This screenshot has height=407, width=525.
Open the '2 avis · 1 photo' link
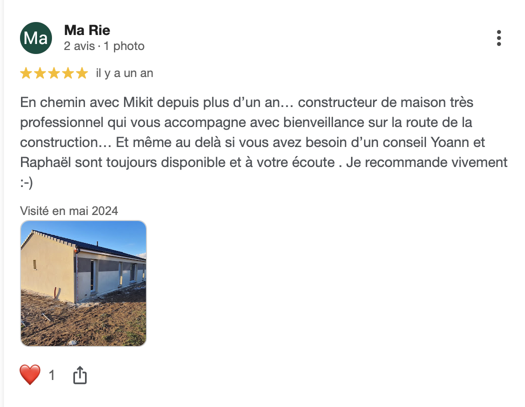click(x=103, y=46)
